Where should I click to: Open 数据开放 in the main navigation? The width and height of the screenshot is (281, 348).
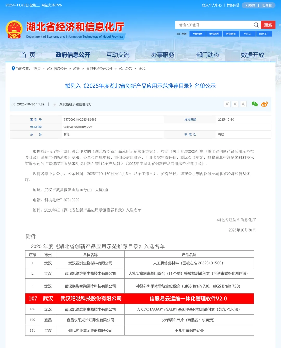point(252,55)
